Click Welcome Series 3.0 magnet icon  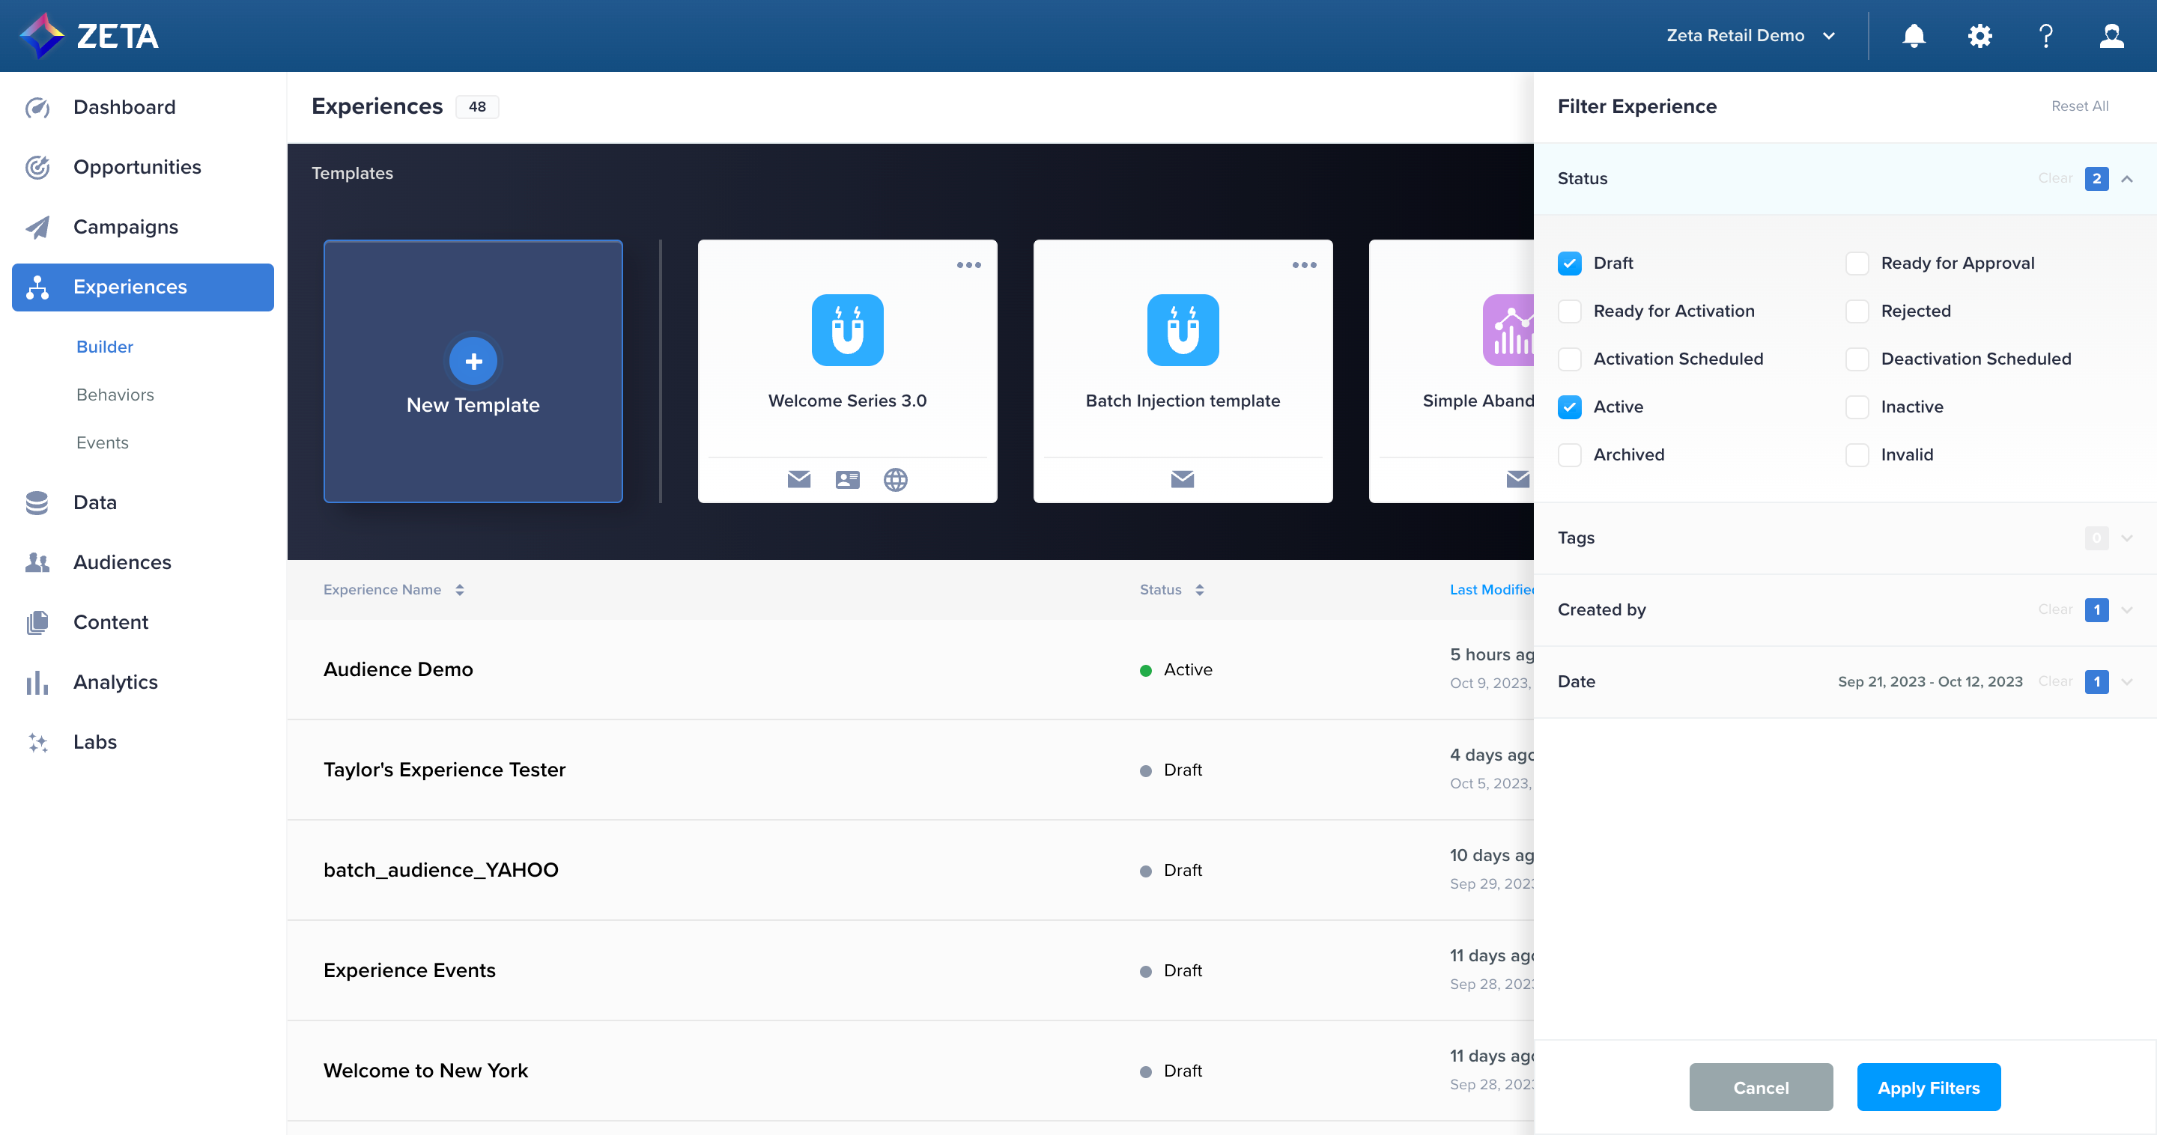(847, 329)
